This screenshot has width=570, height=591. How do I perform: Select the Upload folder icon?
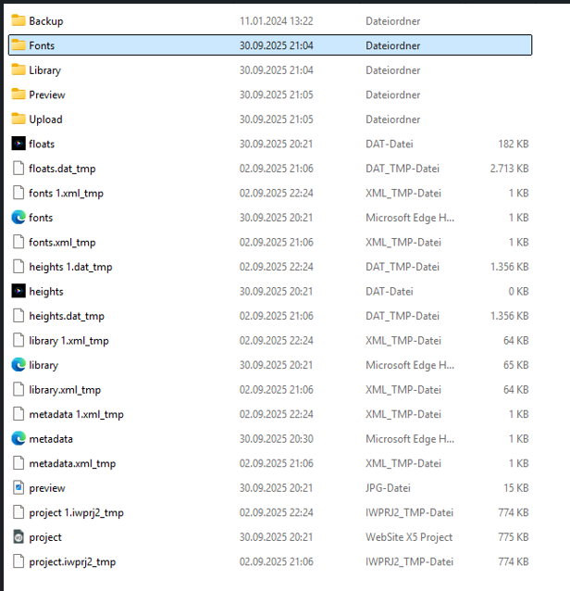(19, 119)
